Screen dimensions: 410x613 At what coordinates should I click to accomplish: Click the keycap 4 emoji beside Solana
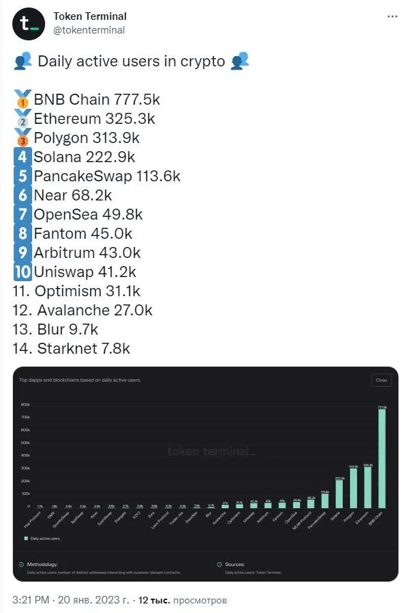tap(23, 157)
